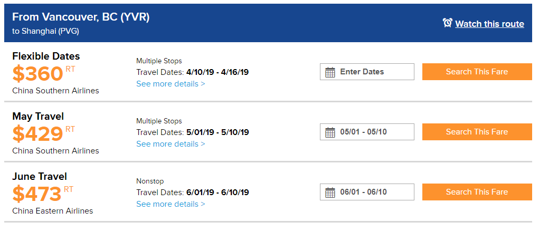This screenshot has width=539, height=231.
Task: Open the 05/01 - 05/10 date field
Action: point(373,132)
